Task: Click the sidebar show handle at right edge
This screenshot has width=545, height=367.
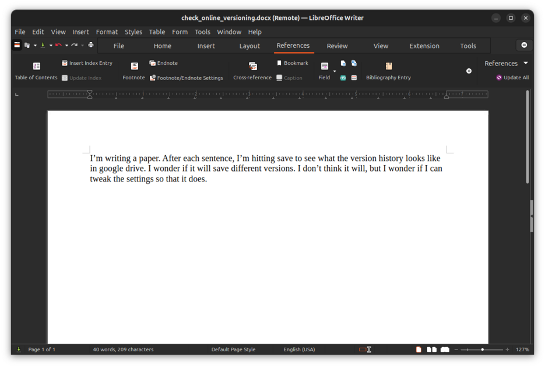Action: click(532, 216)
